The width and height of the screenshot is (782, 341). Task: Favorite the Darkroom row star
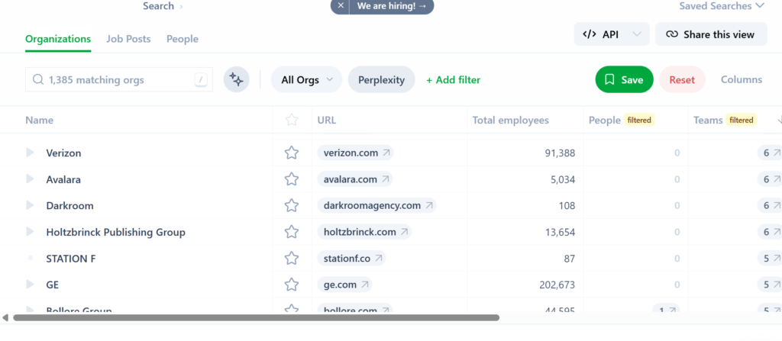click(291, 205)
